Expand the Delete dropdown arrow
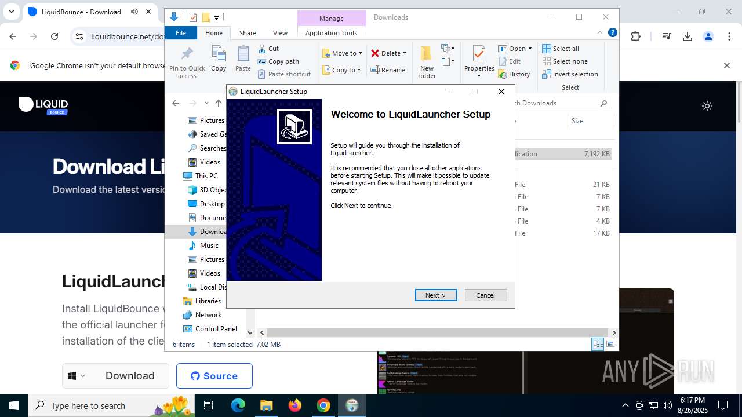742x417 pixels. click(405, 53)
